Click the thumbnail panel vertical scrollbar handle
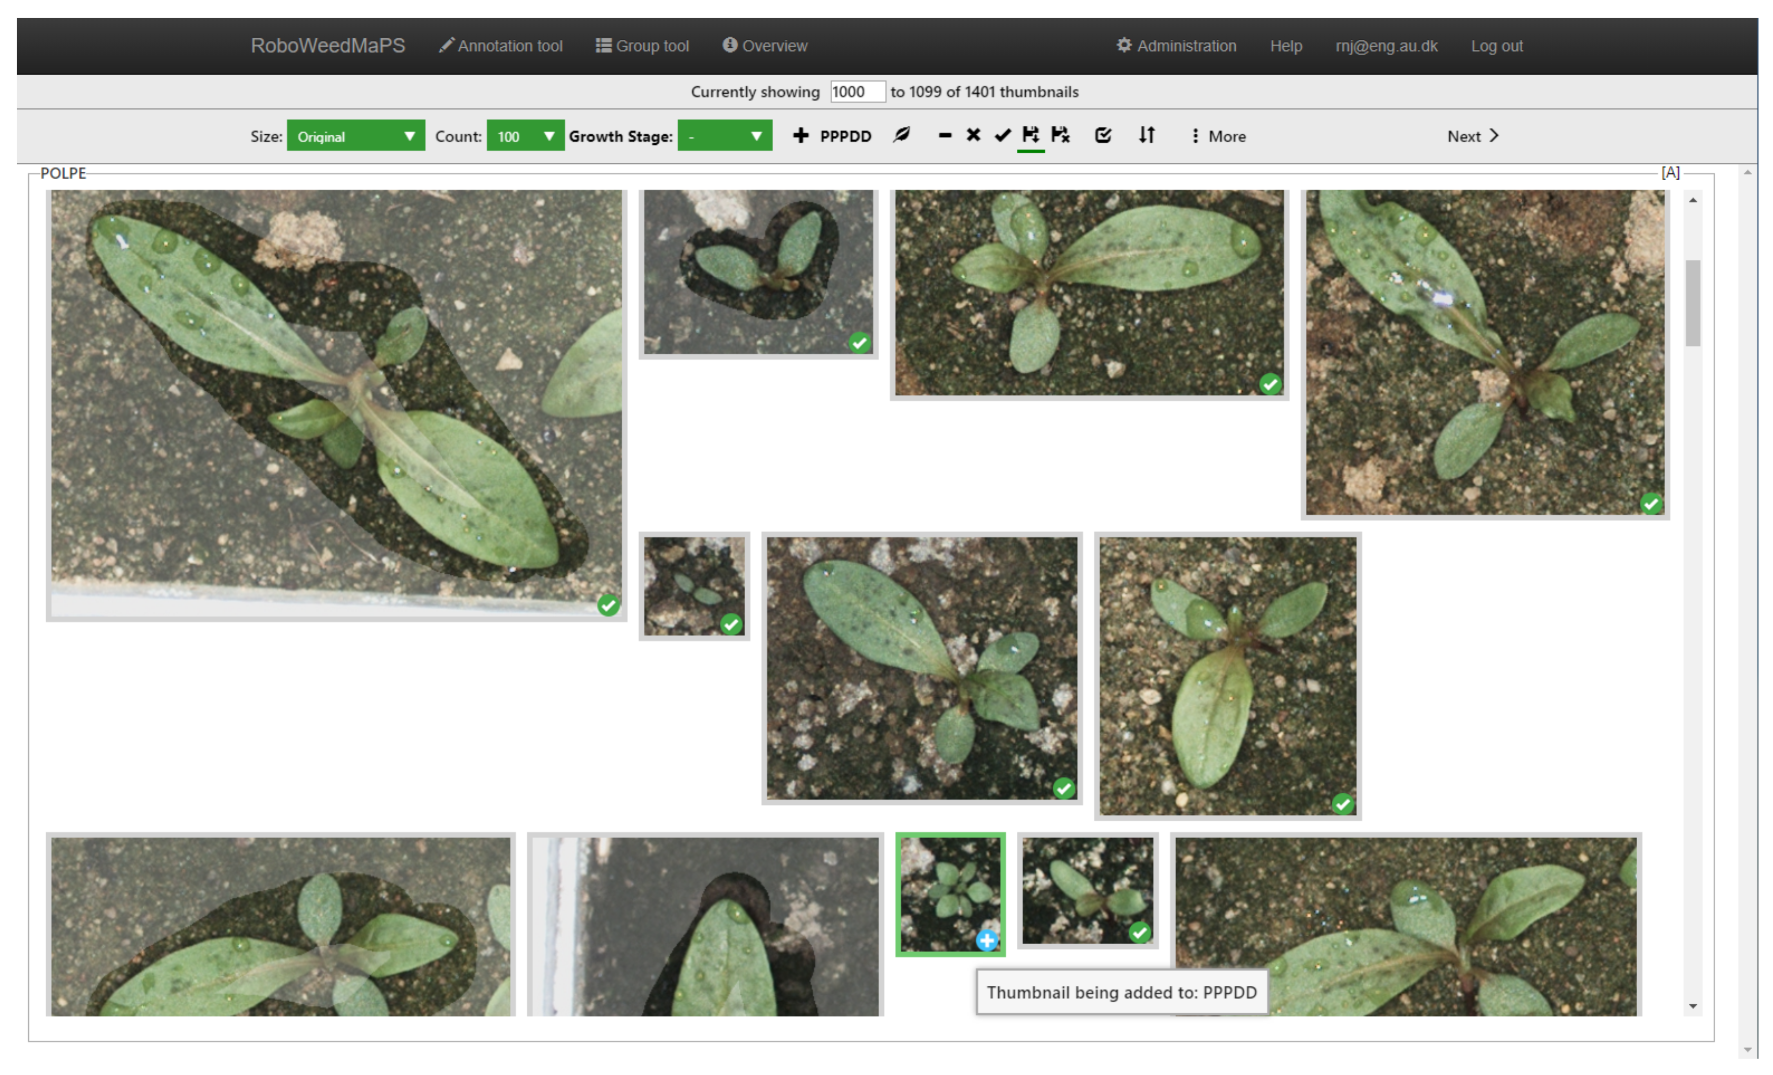 tap(1692, 303)
